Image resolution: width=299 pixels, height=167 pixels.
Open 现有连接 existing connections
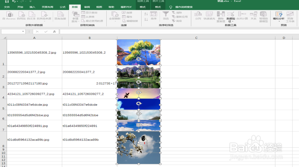pyautogui.click(x=60, y=16)
